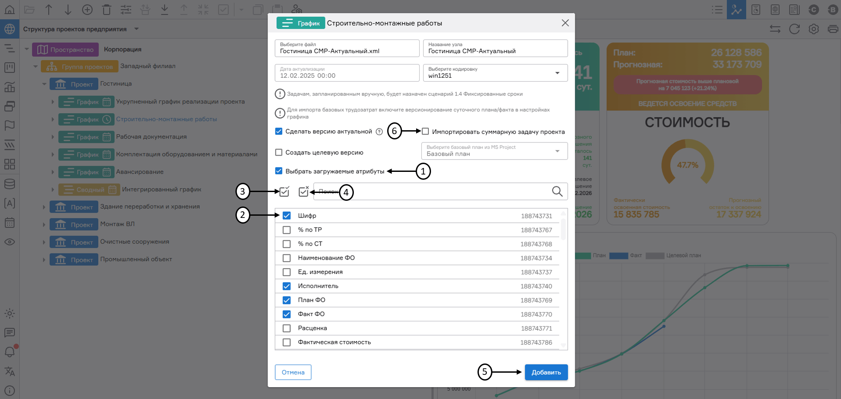Open the 'Выберите кодировку' encoding dropdown
The width and height of the screenshot is (841, 399).
495,73
